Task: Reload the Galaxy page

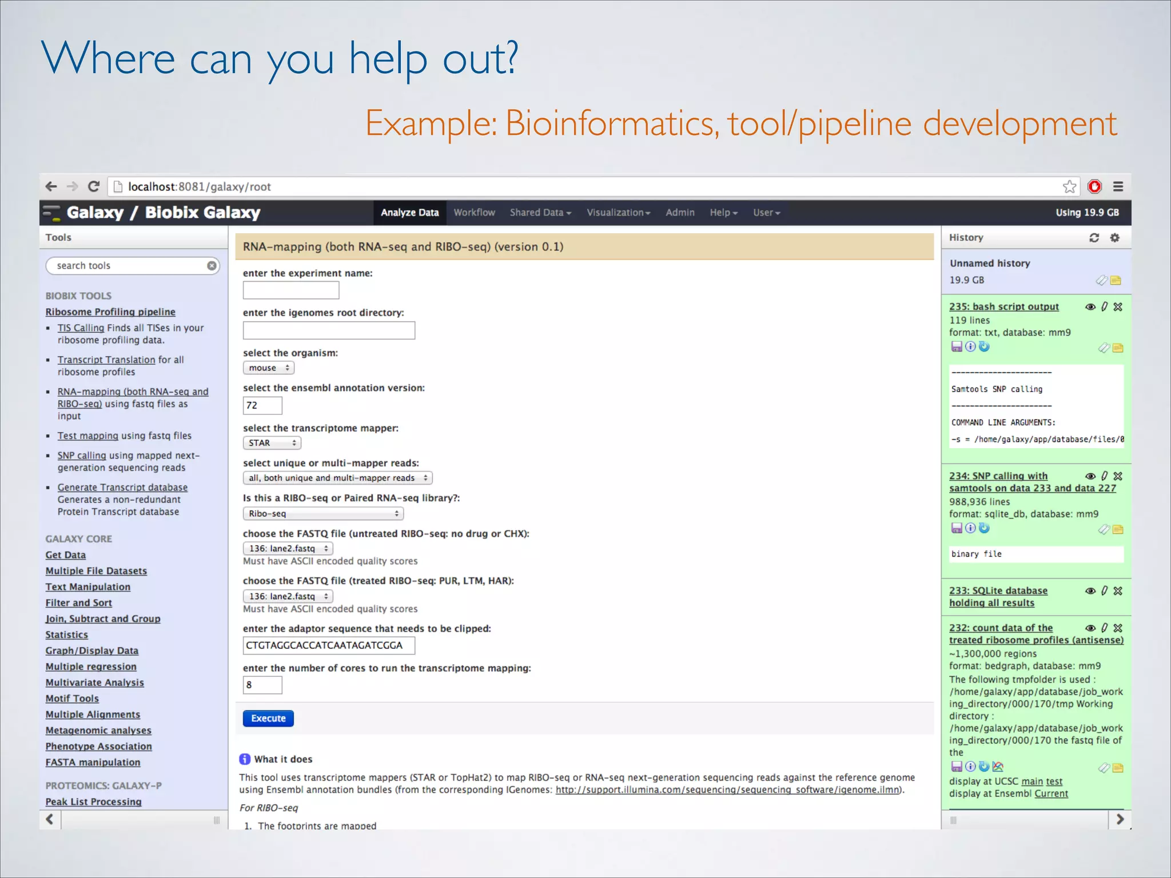Action: pos(94,186)
